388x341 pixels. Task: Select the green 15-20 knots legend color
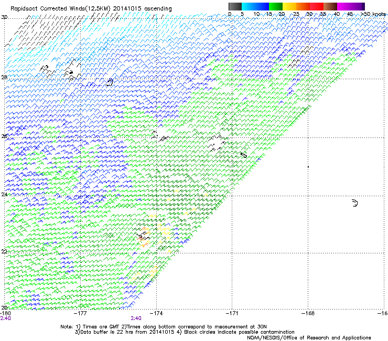276,6
